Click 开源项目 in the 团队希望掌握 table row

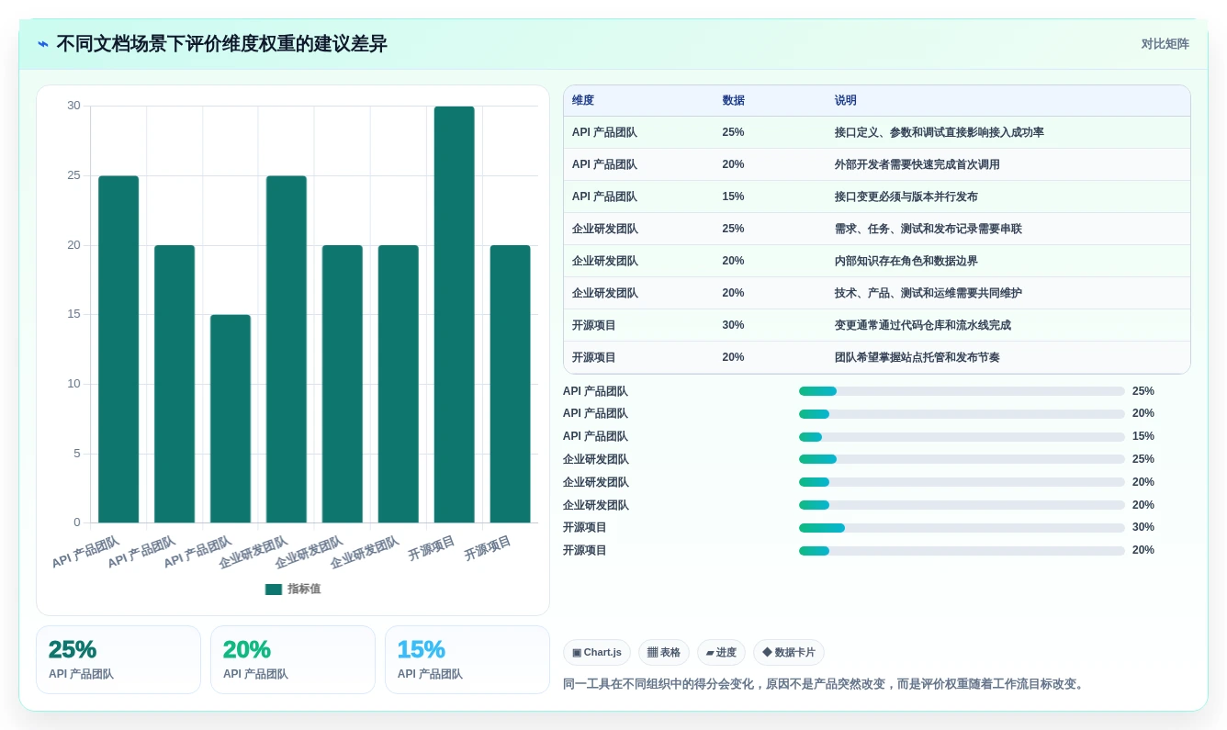pyautogui.click(x=594, y=358)
